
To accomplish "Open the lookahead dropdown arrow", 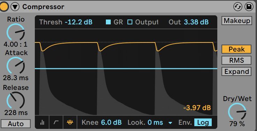I will tap(170, 123).
